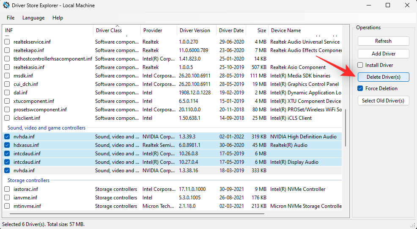Collapse the Sound, video and game controllers group

(47, 128)
